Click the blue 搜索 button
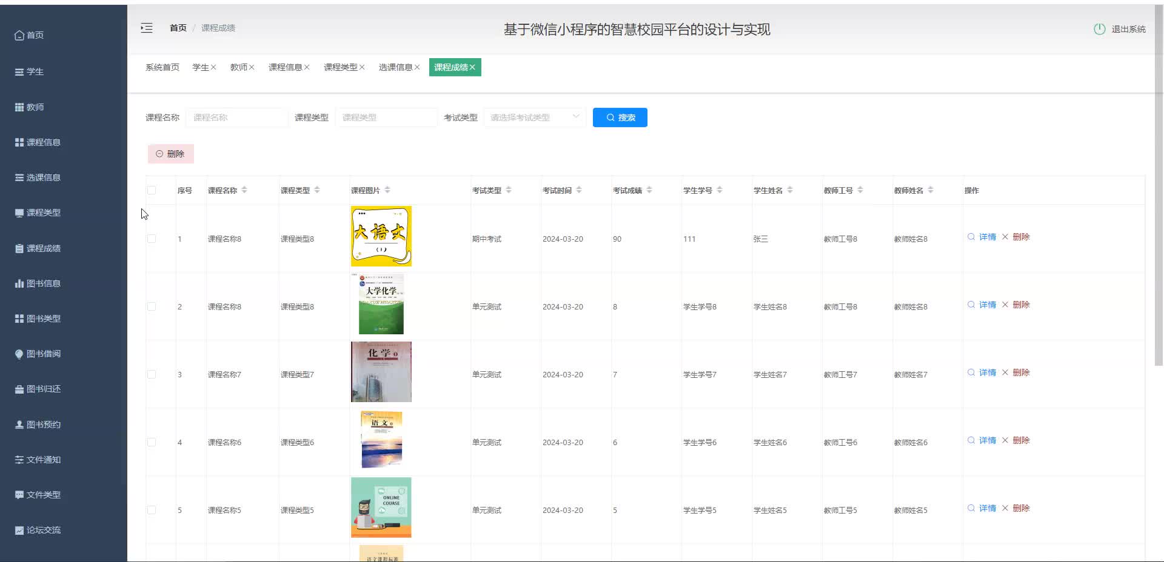Viewport: 1164px width, 562px height. 620,117
